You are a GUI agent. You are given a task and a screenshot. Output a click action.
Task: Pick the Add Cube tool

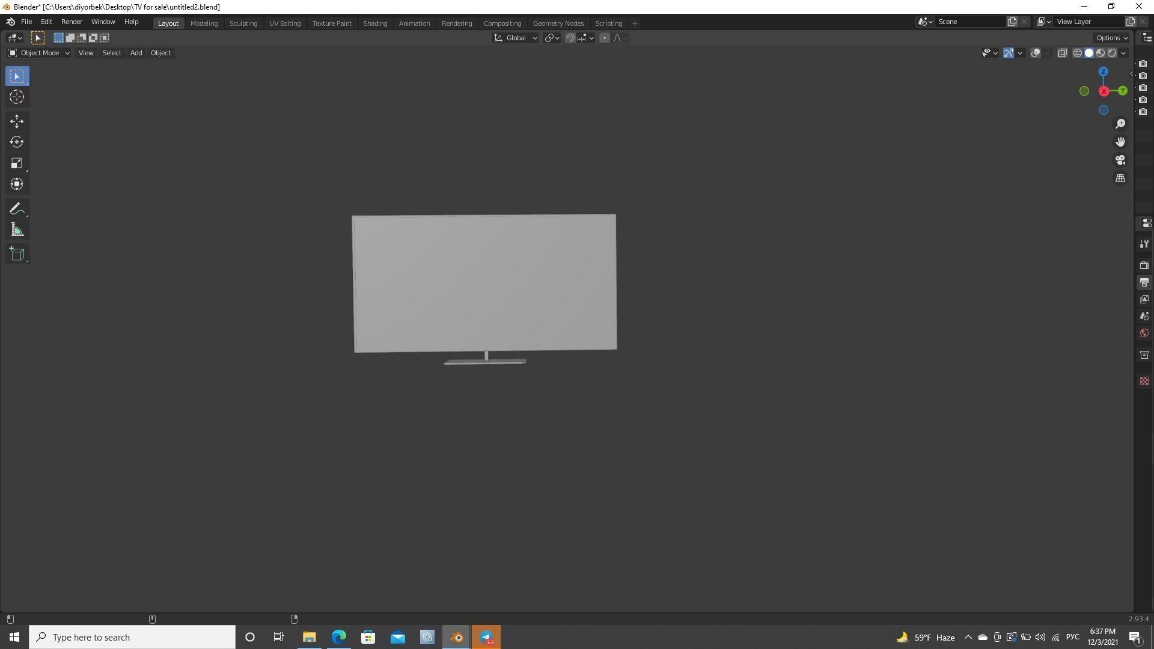tap(17, 254)
